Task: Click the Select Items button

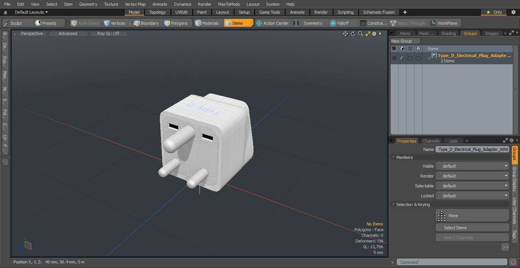Action: click(472, 228)
